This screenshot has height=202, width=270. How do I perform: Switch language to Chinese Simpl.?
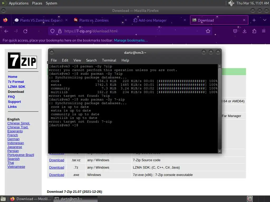19,123
